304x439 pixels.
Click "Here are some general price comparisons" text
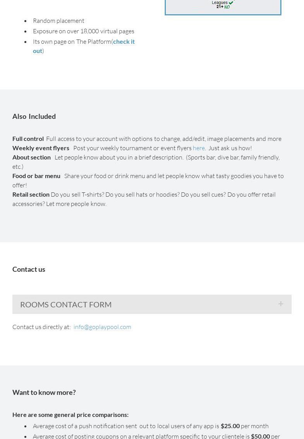tap(70, 415)
